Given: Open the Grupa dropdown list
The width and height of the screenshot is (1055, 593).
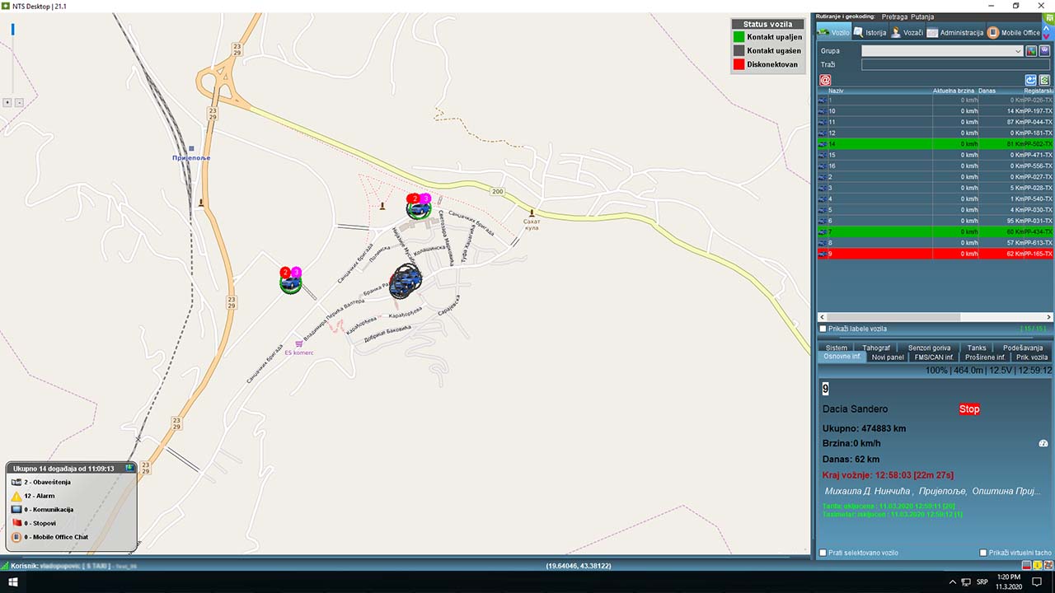Looking at the screenshot, I should point(1019,51).
